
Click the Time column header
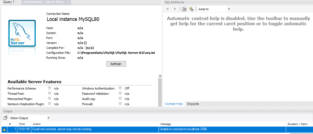click(24, 124)
